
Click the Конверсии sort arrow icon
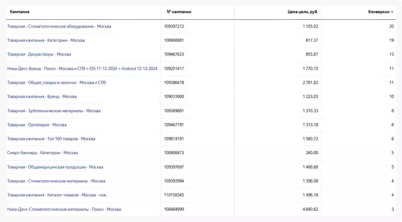tap(392, 12)
